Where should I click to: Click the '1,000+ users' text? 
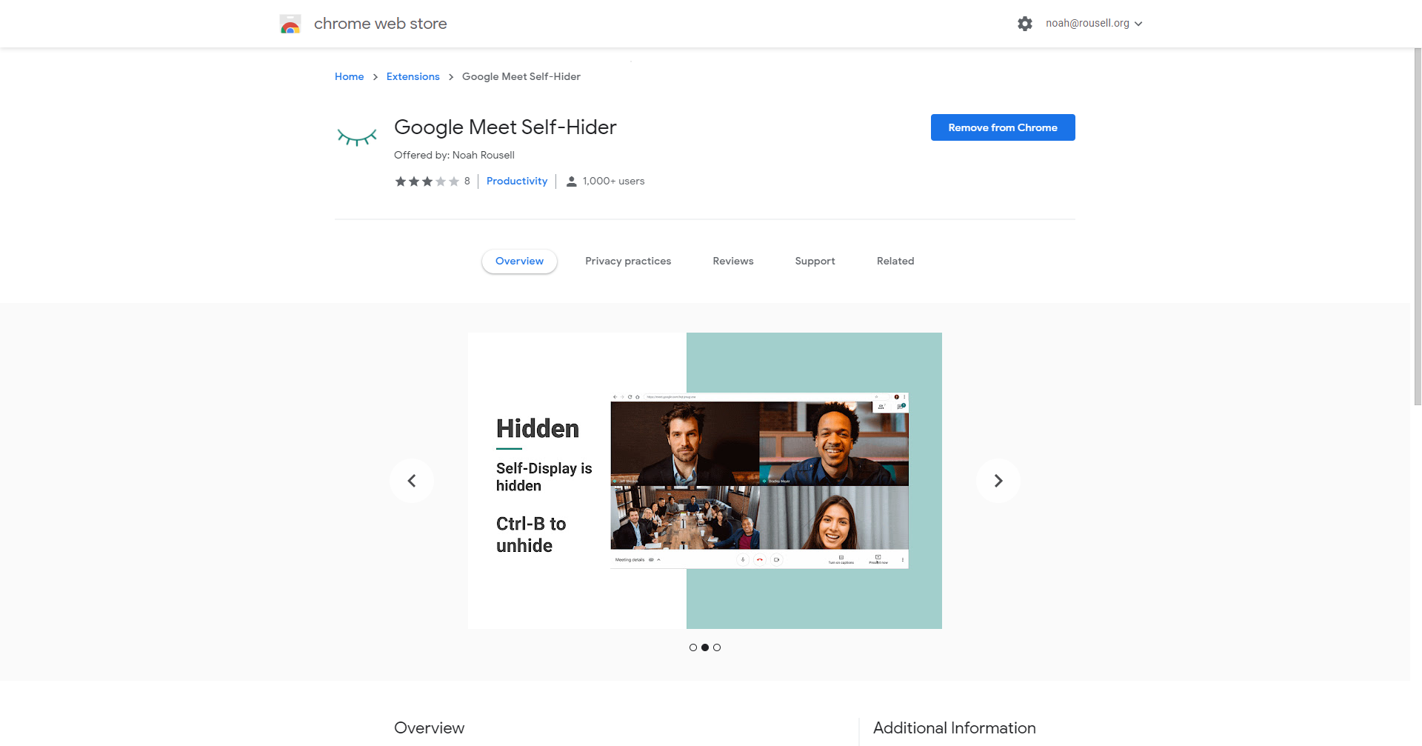613,181
